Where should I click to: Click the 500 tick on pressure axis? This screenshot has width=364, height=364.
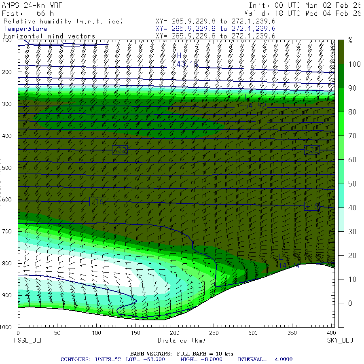tap(7, 168)
